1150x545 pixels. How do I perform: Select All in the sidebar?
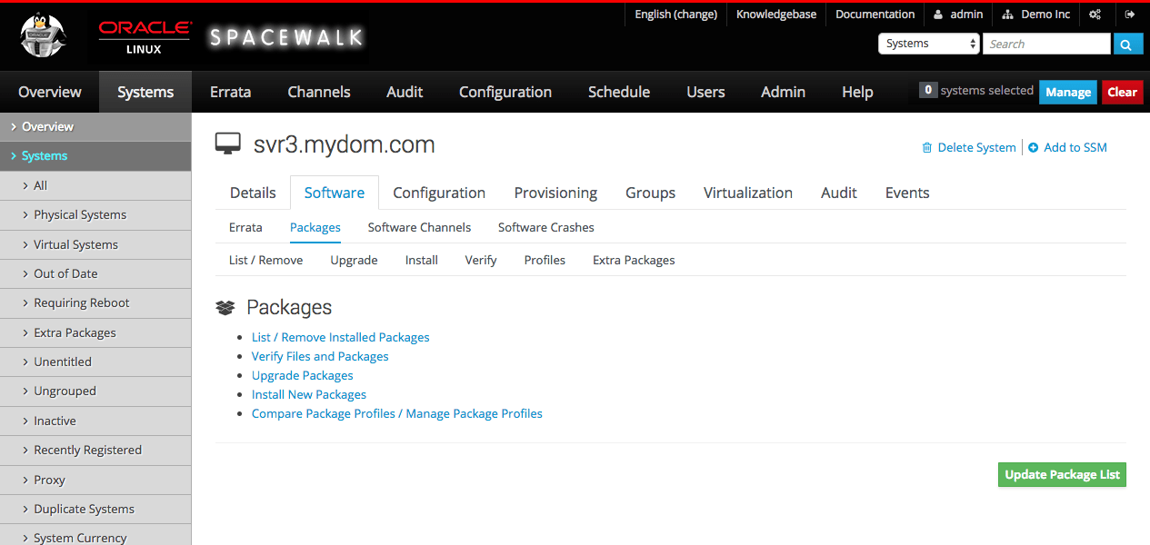pos(95,185)
